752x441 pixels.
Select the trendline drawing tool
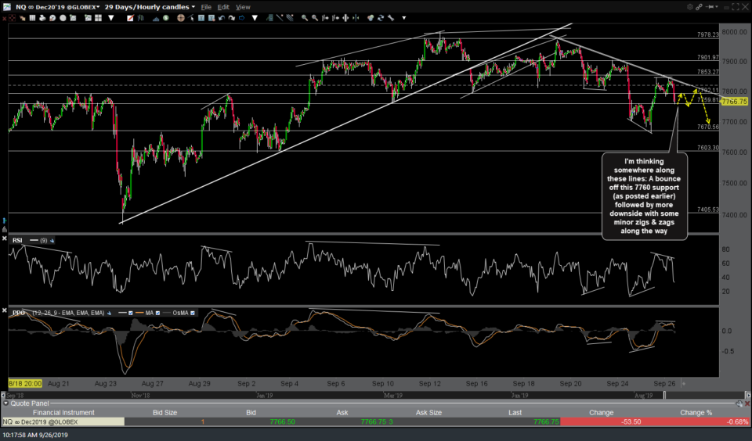click(x=280, y=18)
